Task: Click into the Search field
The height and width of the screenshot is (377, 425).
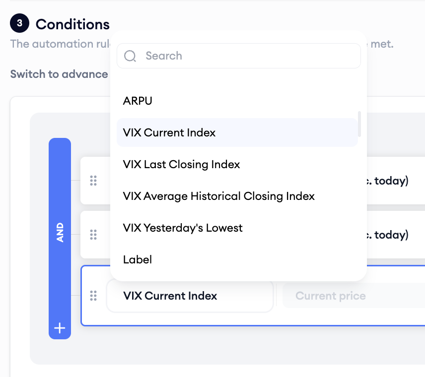Action: pos(239,56)
